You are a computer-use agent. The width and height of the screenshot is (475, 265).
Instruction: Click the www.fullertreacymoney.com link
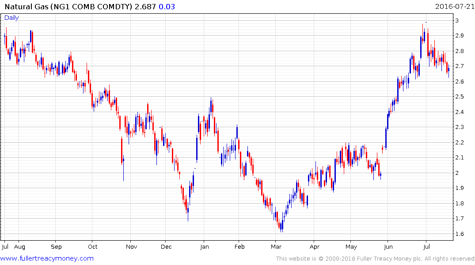47,258
